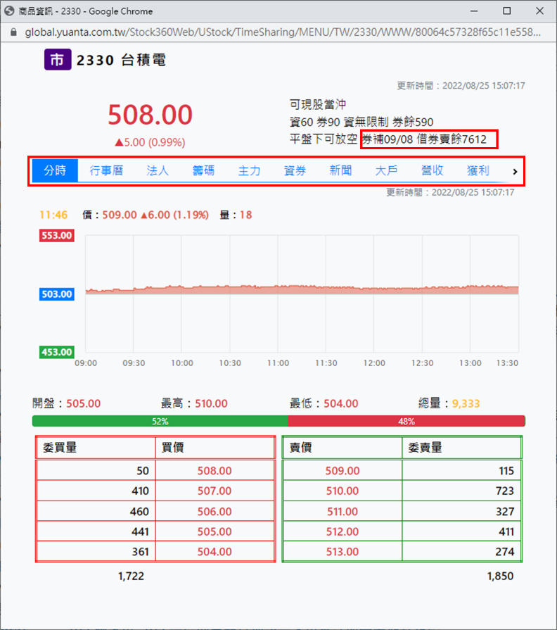Click the purple 市 market badge icon

click(x=58, y=60)
